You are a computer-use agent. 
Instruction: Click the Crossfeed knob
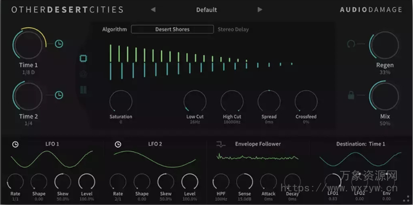tap(306, 102)
